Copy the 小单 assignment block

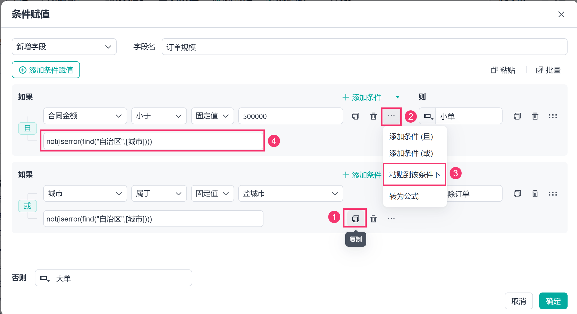click(517, 116)
